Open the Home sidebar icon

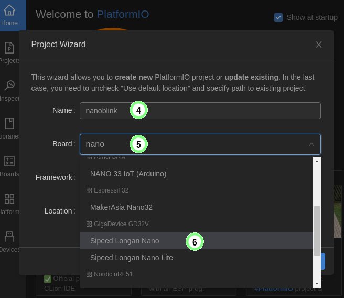tap(9, 16)
